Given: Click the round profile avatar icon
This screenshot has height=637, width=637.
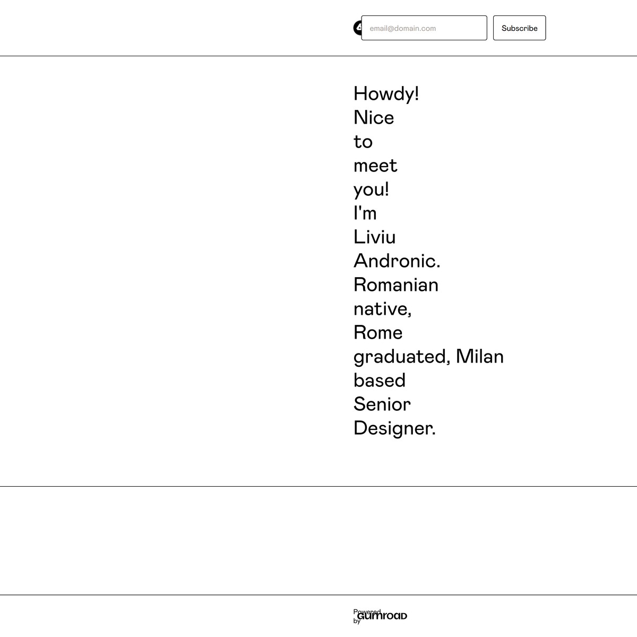Looking at the screenshot, I should tap(357, 28).
